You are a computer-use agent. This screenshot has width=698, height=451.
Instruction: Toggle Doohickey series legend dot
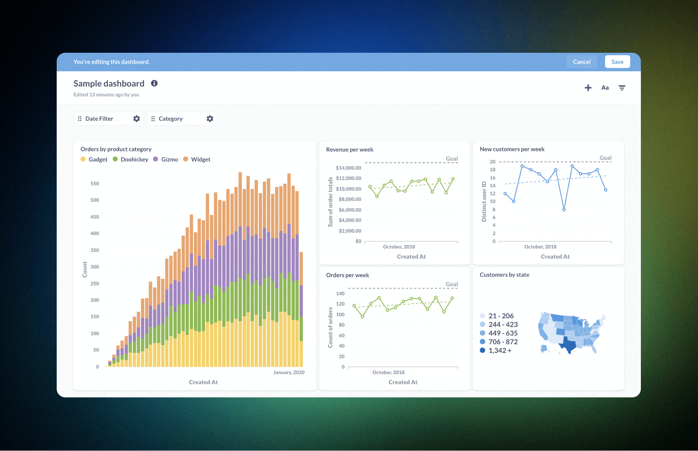[x=115, y=159]
